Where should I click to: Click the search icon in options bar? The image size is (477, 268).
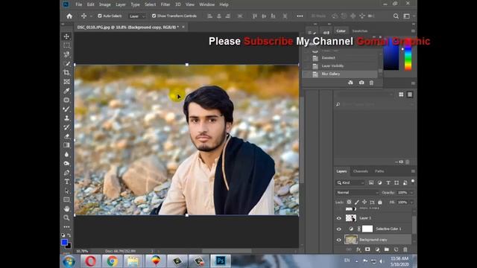click(x=396, y=16)
